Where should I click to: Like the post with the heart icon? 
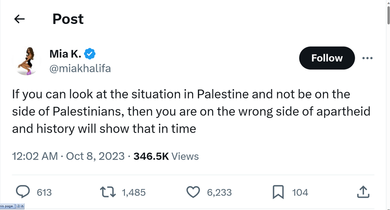[193, 192]
